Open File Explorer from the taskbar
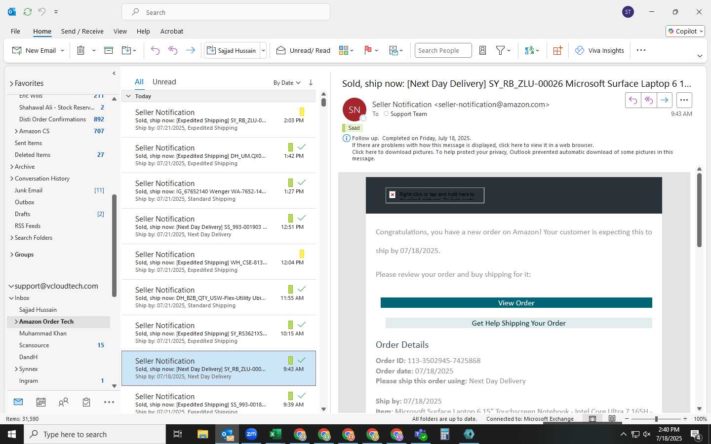This screenshot has width=711, height=444. (203, 434)
